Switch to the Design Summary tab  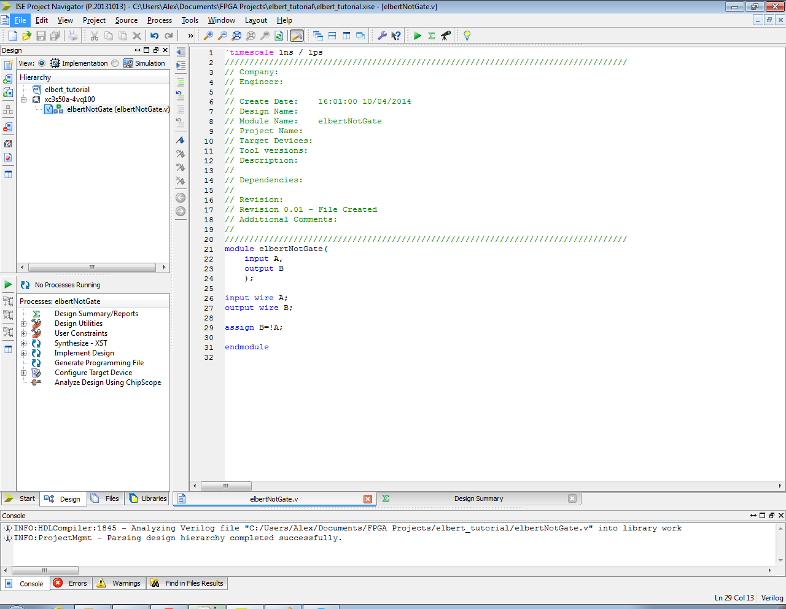click(478, 498)
